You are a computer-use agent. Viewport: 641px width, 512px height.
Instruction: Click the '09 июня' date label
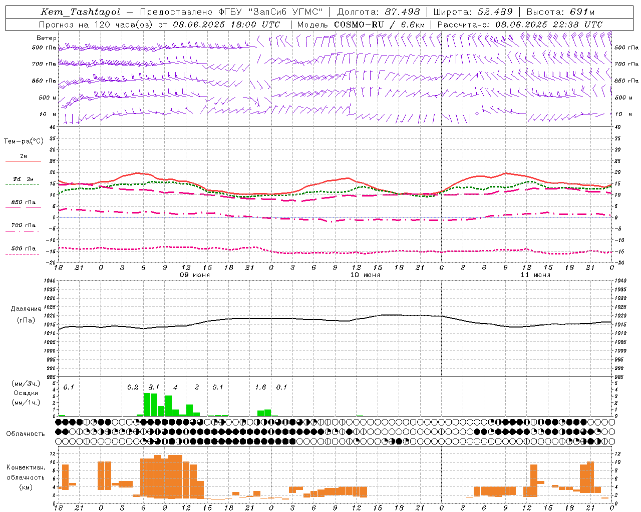[195, 275]
